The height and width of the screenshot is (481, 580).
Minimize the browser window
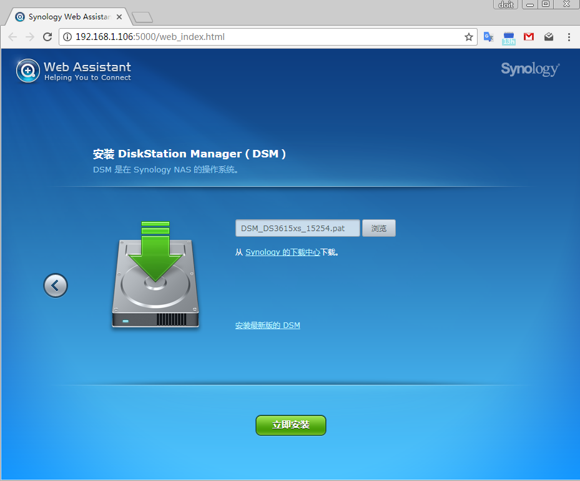[530, 4]
